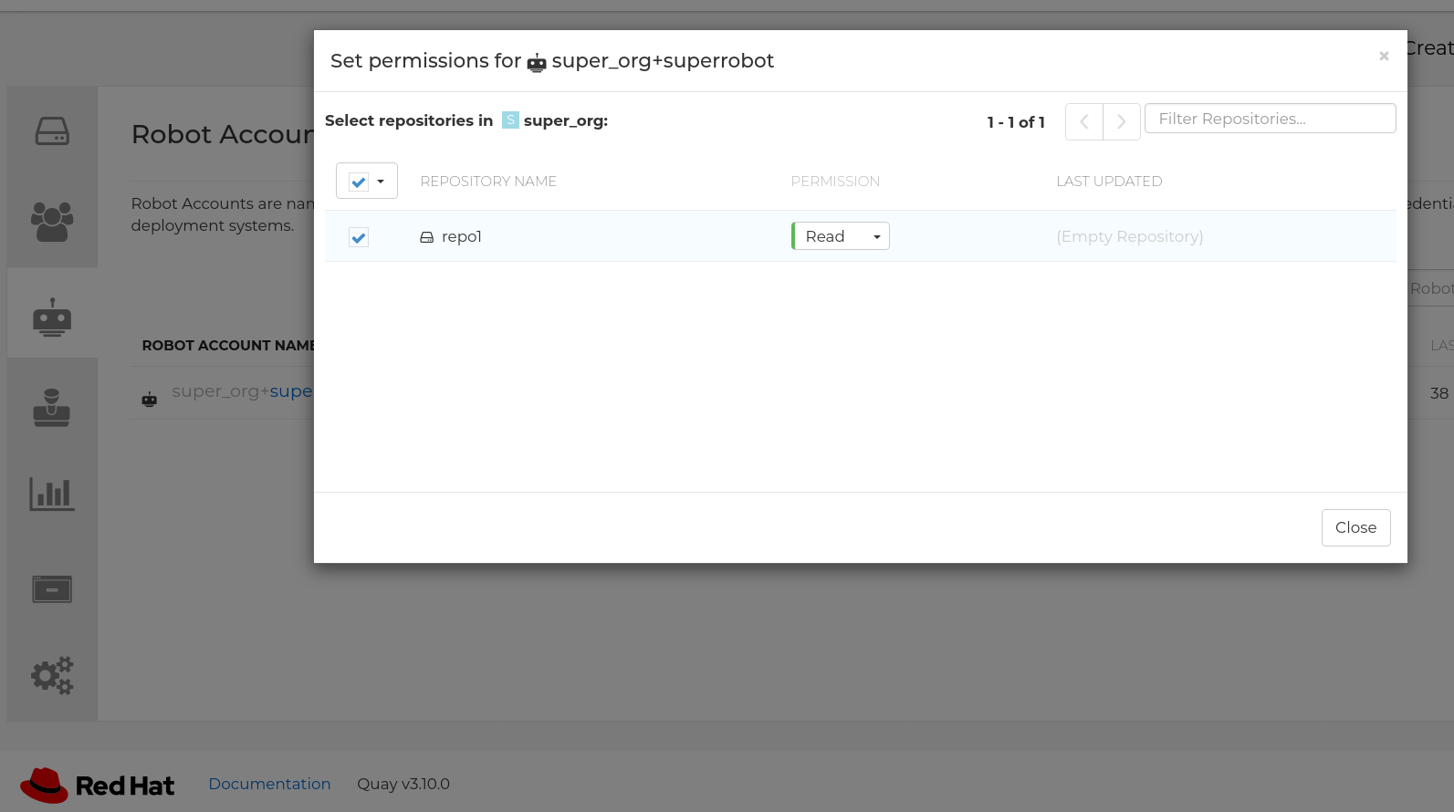Sort by Permission column
This screenshot has width=1454, height=812.
coord(835,182)
